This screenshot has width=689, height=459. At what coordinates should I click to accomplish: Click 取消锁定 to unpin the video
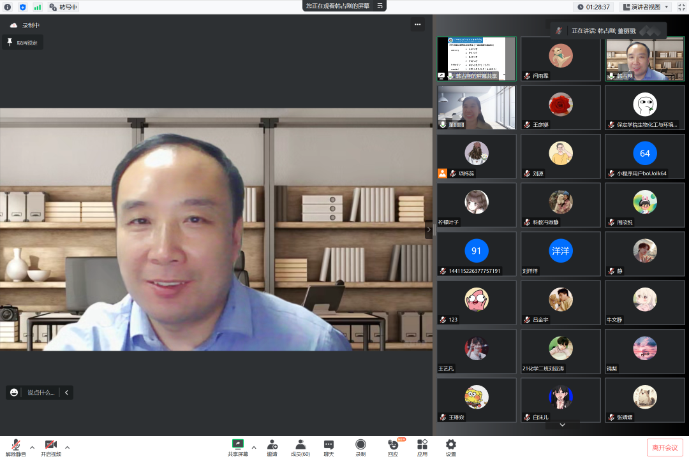[23, 43]
